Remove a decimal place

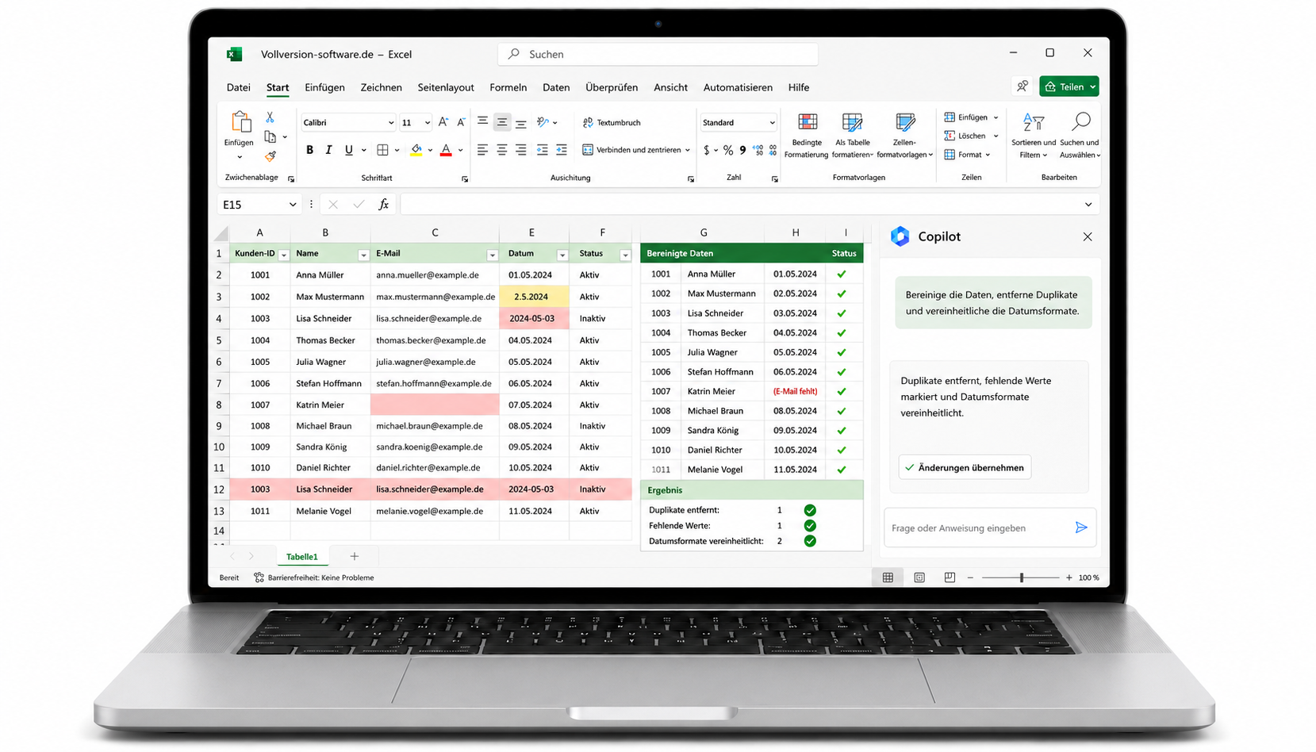pos(773,150)
